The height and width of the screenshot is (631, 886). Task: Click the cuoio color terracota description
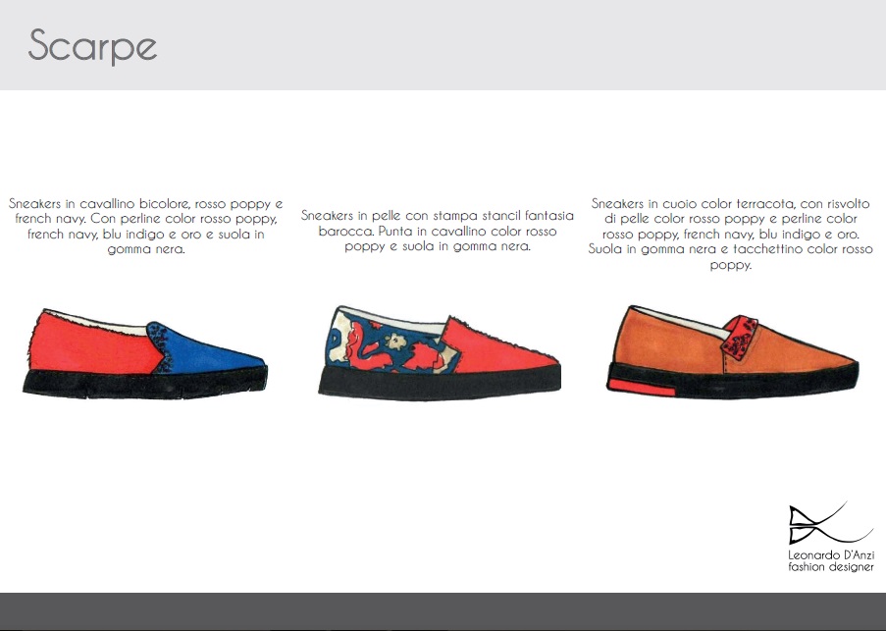point(730,234)
